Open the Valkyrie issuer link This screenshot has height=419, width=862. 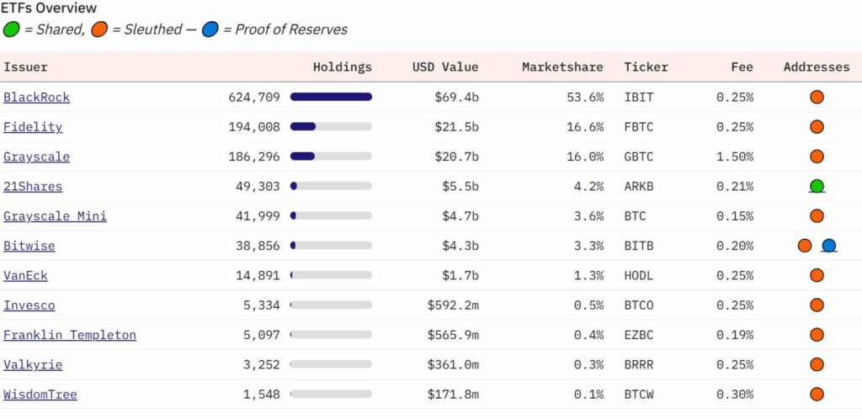[x=33, y=364]
